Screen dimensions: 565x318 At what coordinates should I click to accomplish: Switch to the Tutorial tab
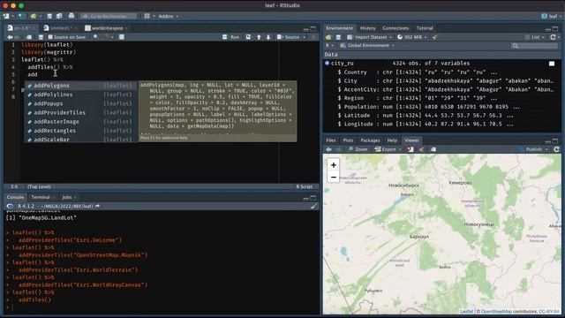[x=425, y=28]
